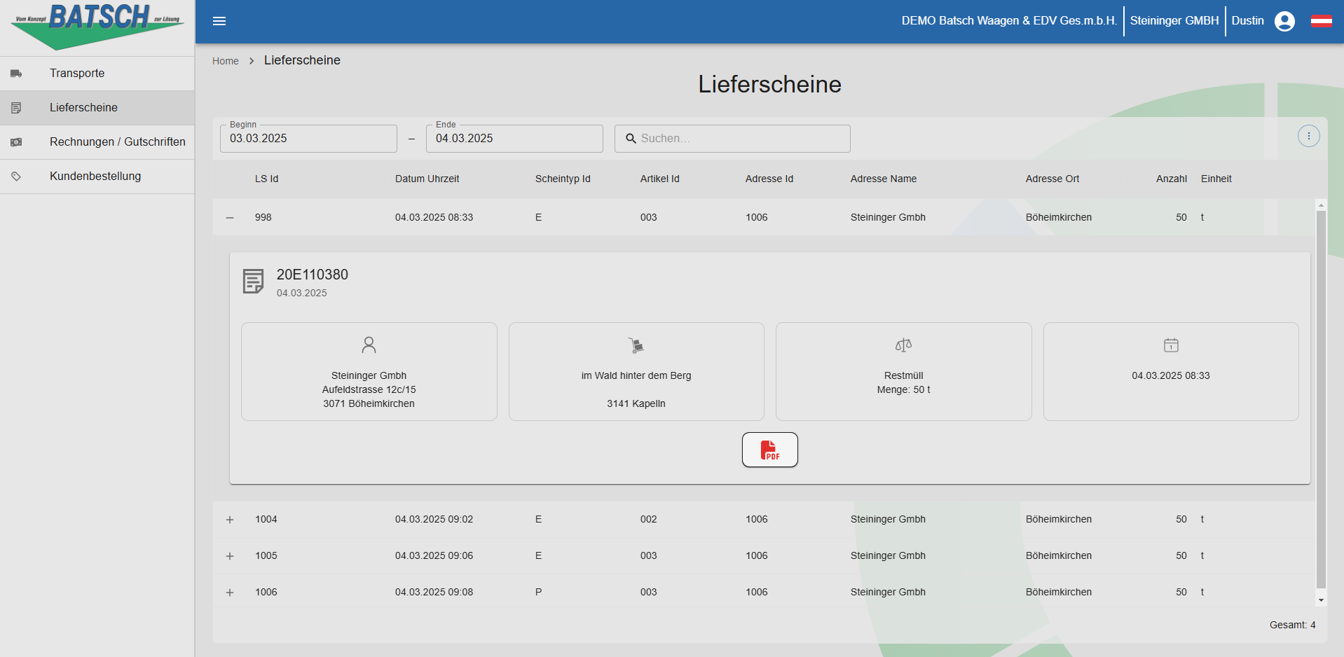
Task: Open the hamburger navigation menu
Action: pyautogui.click(x=219, y=21)
